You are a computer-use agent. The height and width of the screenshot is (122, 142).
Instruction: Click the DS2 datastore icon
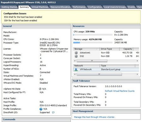[x=76, y=56]
